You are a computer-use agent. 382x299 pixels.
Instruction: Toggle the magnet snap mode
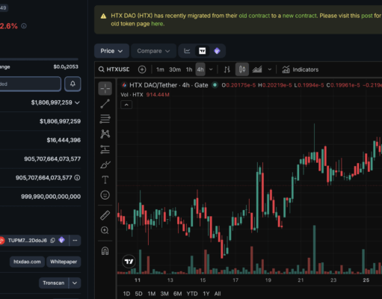(x=105, y=251)
